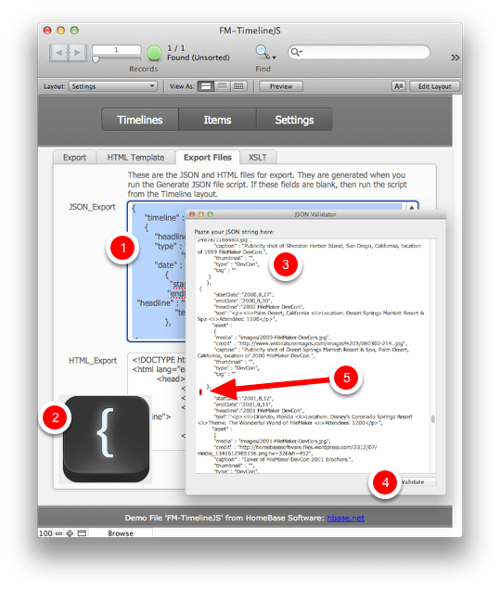Open the Timelines section

point(140,120)
